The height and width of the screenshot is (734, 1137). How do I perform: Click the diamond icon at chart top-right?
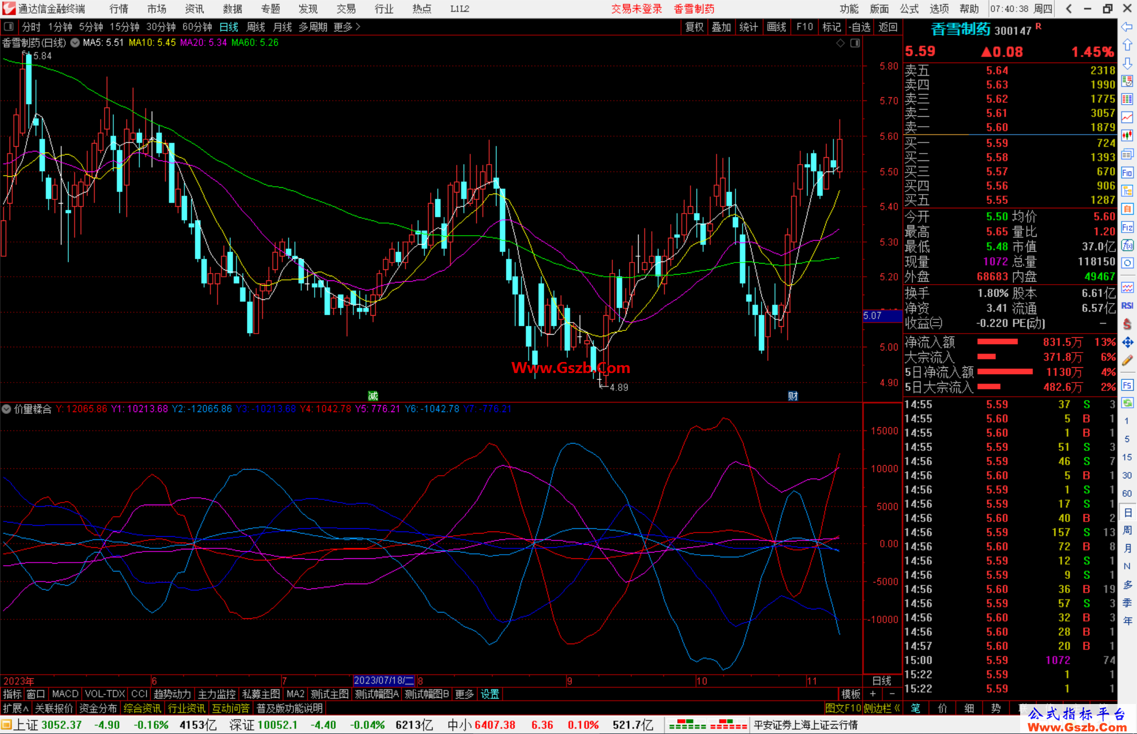pyautogui.click(x=841, y=43)
